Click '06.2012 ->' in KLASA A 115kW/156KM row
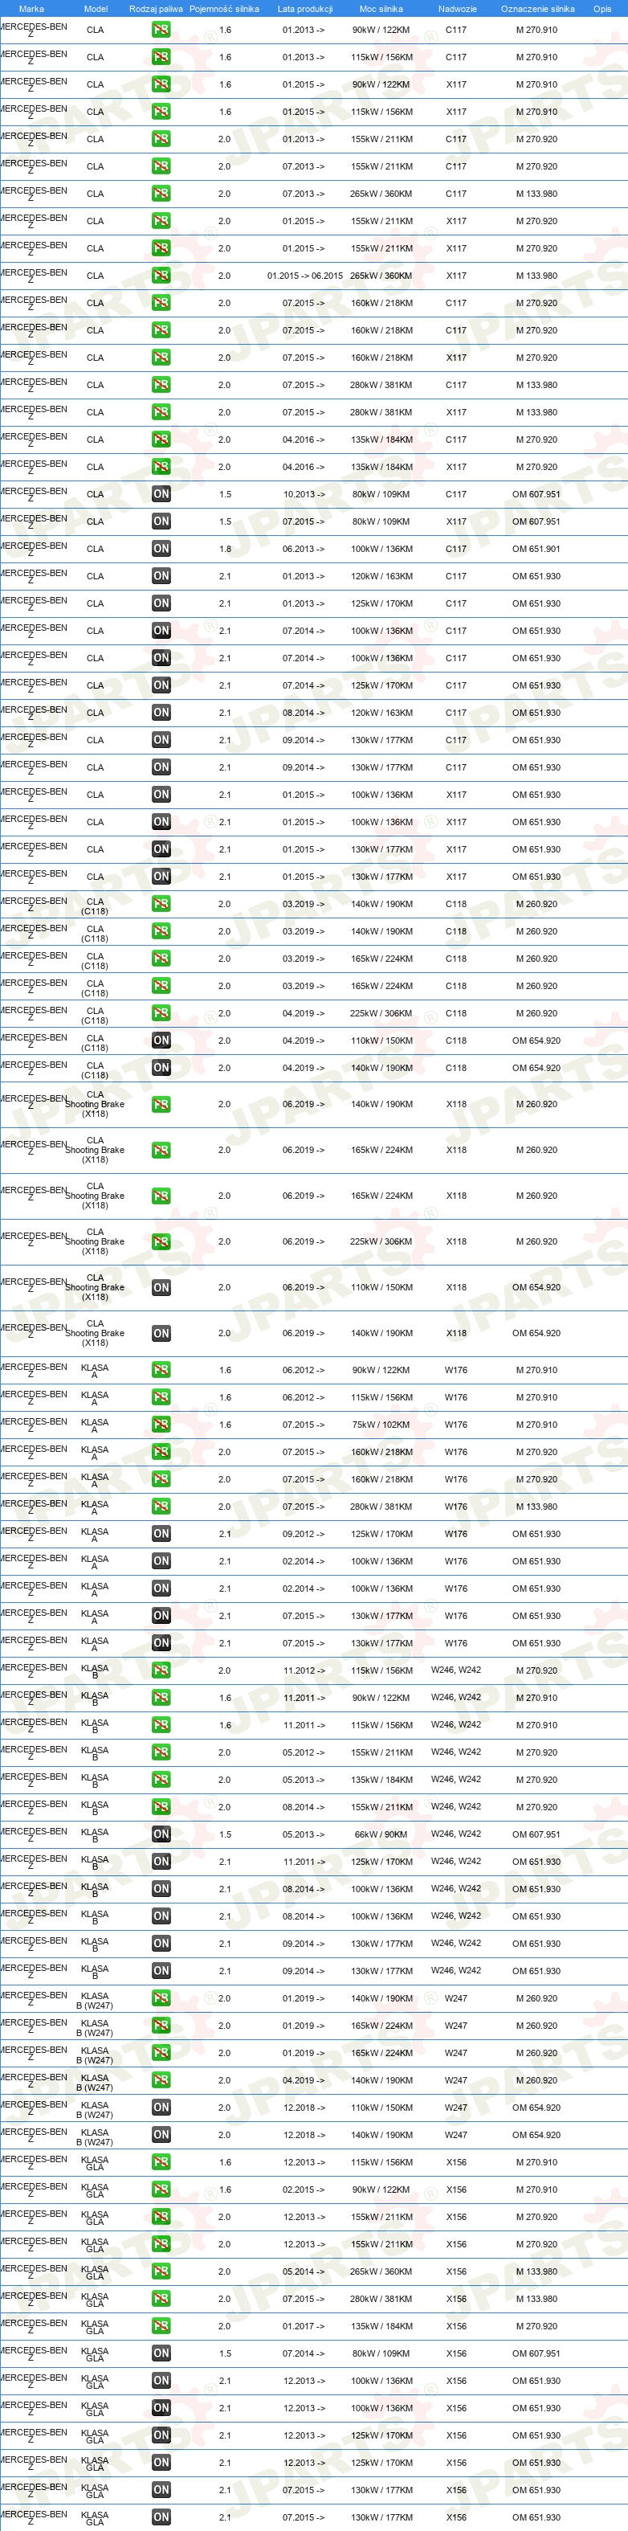The image size is (628, 2531). pos(304,1397)
